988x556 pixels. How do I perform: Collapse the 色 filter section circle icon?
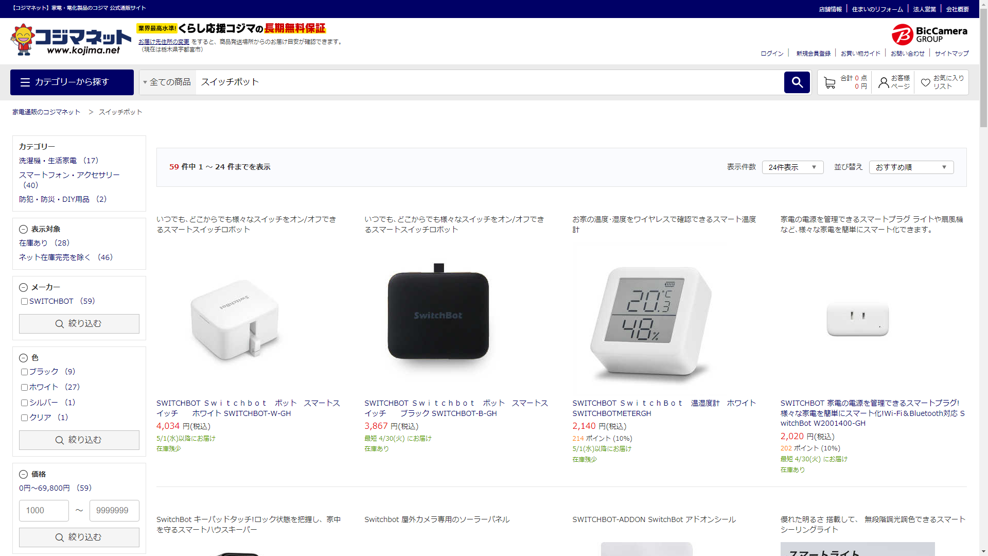(23, 358)
